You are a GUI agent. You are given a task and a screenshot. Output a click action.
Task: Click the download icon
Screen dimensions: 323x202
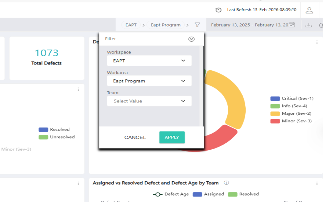[x=309, y=25]
